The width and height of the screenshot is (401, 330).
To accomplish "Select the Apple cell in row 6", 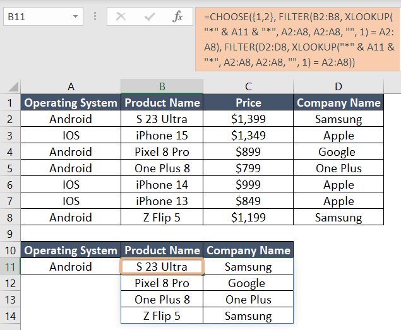I will 338,184.
